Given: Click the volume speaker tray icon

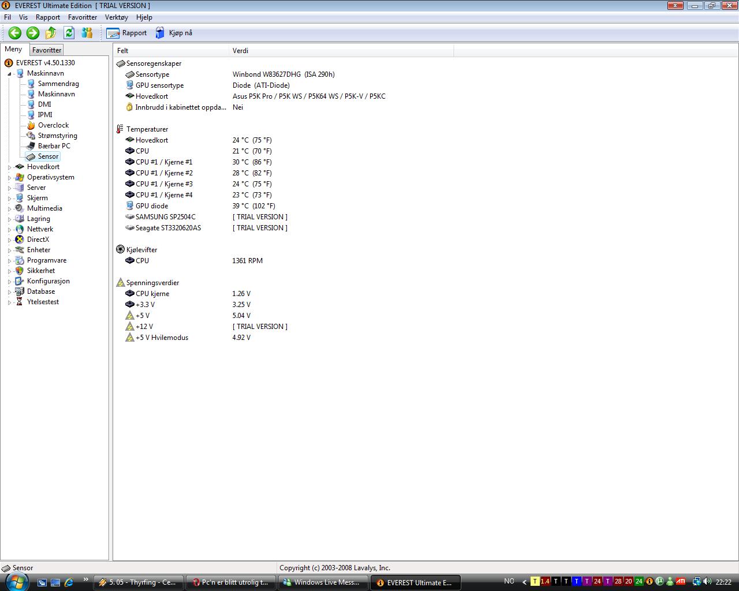Looking at the screenshot, I should point(708,582).
